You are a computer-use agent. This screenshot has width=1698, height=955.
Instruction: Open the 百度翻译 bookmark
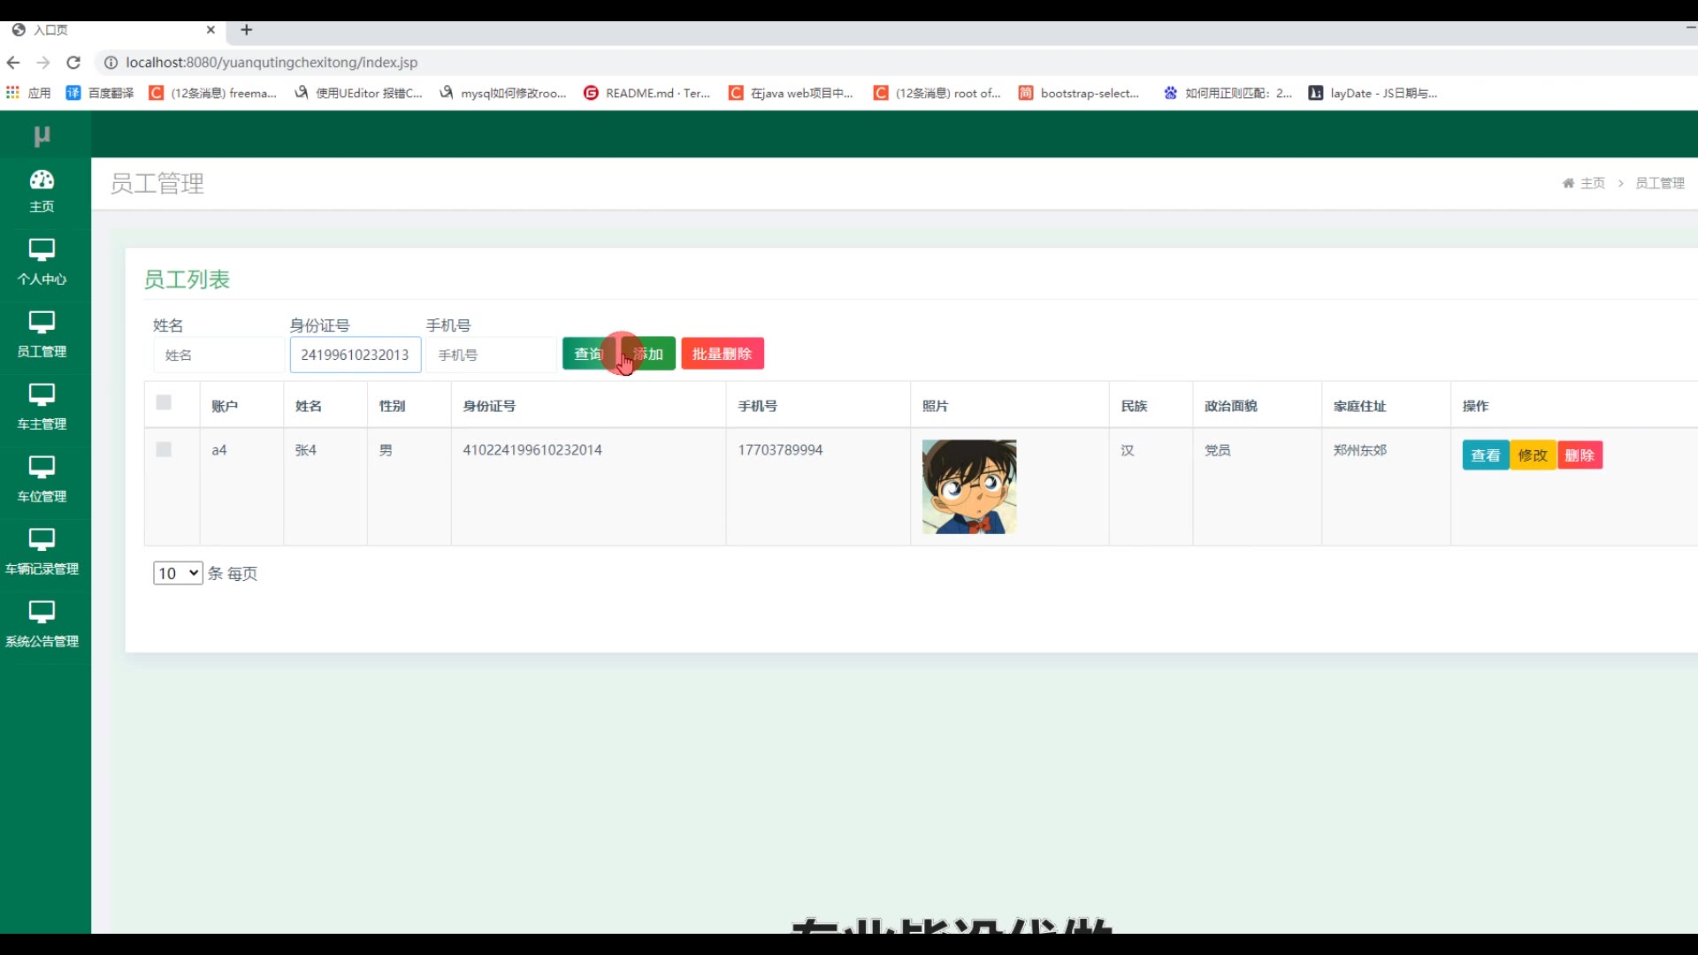(100, 93)
